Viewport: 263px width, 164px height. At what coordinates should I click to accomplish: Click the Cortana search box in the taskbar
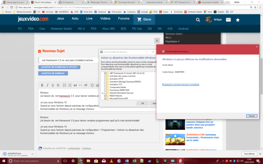click(x=34, y=161)
